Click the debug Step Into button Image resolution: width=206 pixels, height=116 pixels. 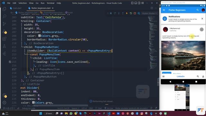(119, 13)
